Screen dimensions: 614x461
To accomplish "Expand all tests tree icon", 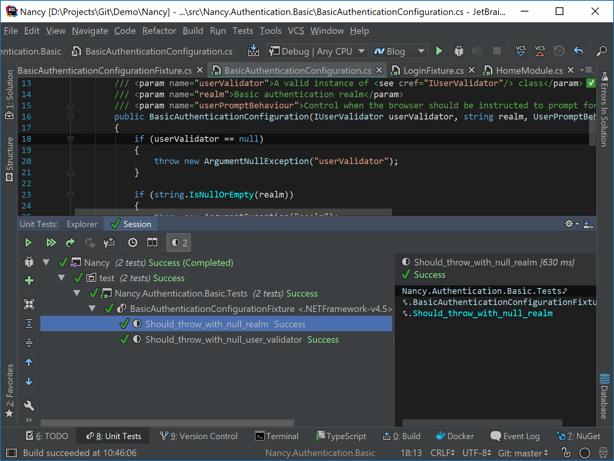I will [x=29, y=323].
